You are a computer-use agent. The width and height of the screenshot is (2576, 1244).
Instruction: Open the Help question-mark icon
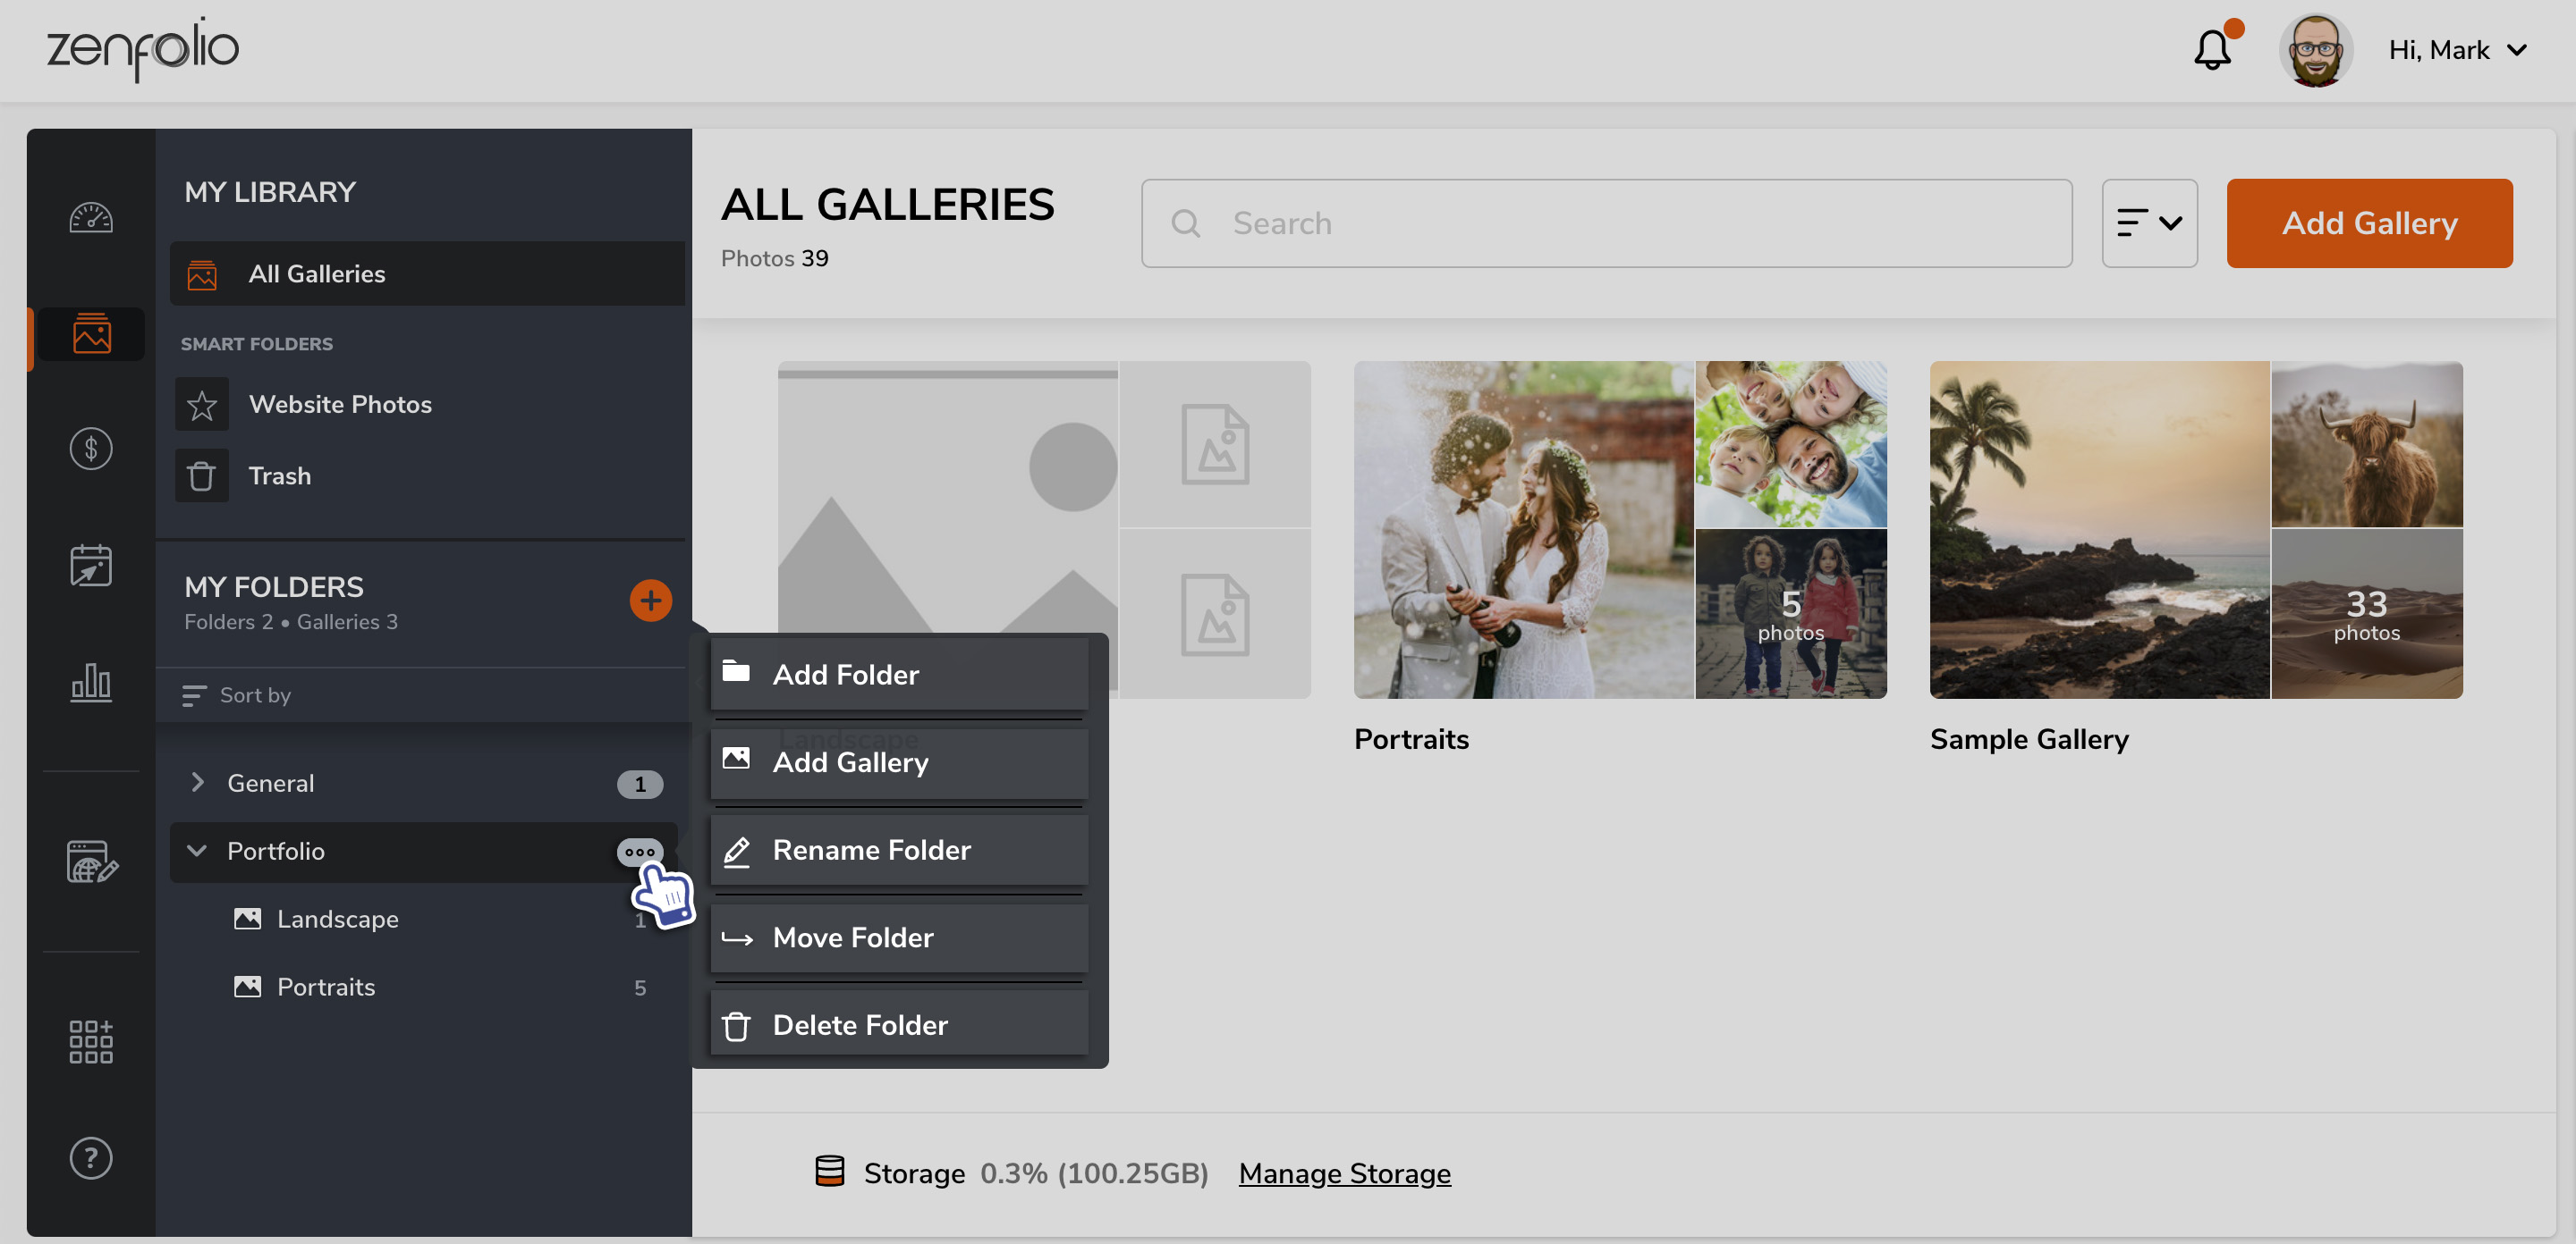[x=91, y=1157]
